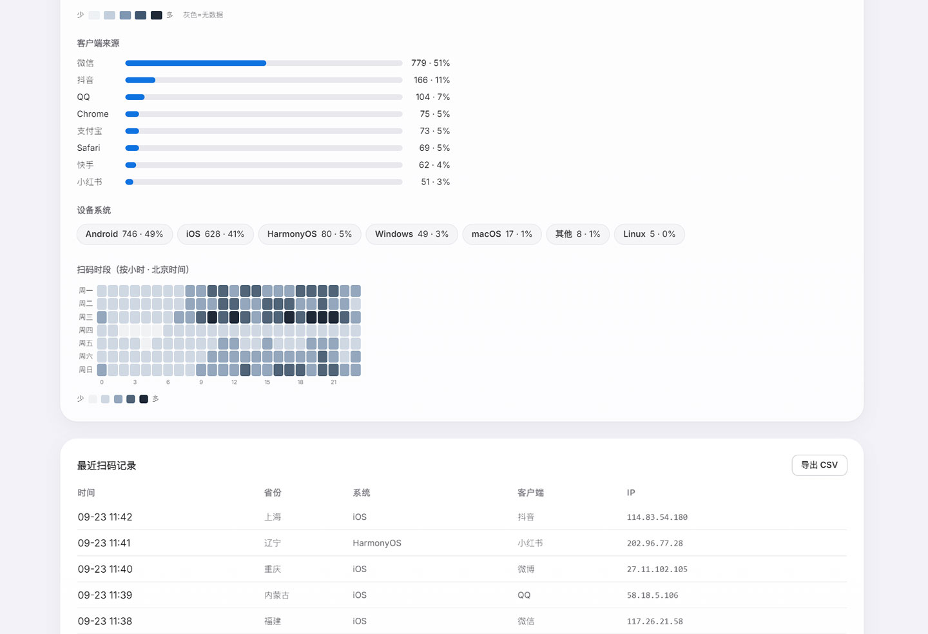The height and width of the screenshot is (634, 928).
Task: Click the darkest swatch in 扫码时段 legend
Action: 144,399
